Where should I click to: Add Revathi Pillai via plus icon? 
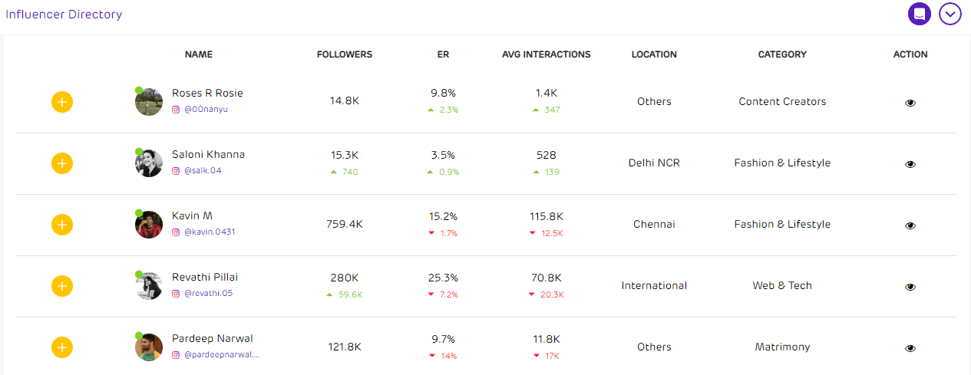(62, 286)
